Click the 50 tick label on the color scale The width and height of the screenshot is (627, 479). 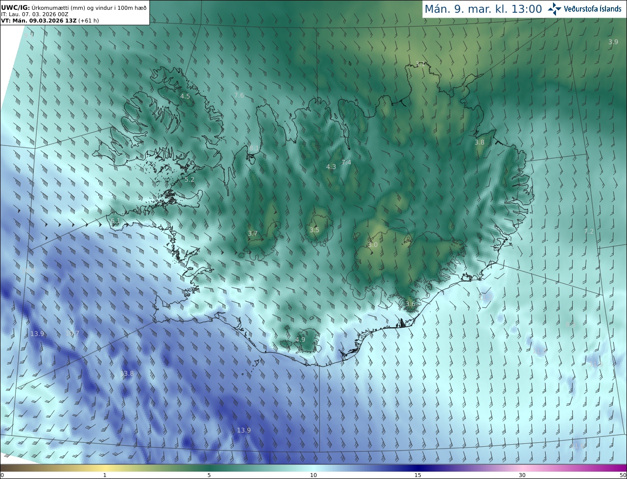[x=623, y=475]
